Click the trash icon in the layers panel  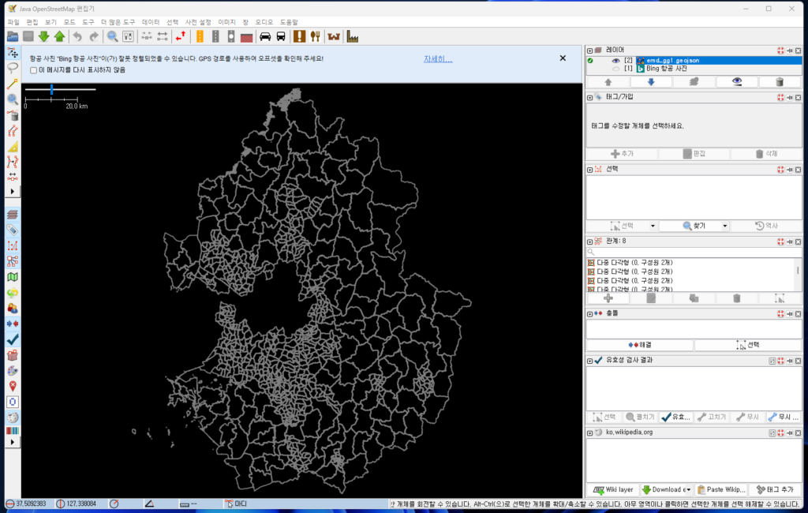tap(780, 81)
